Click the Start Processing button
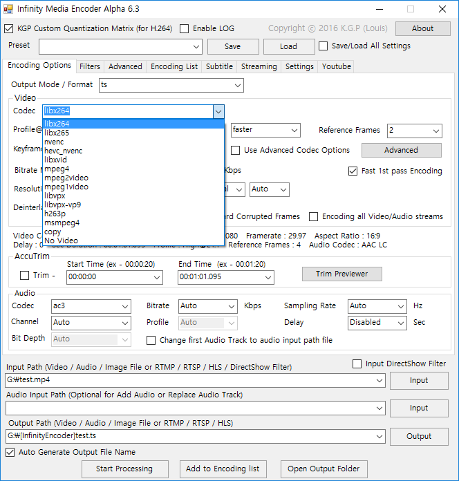 pos(124,469)
